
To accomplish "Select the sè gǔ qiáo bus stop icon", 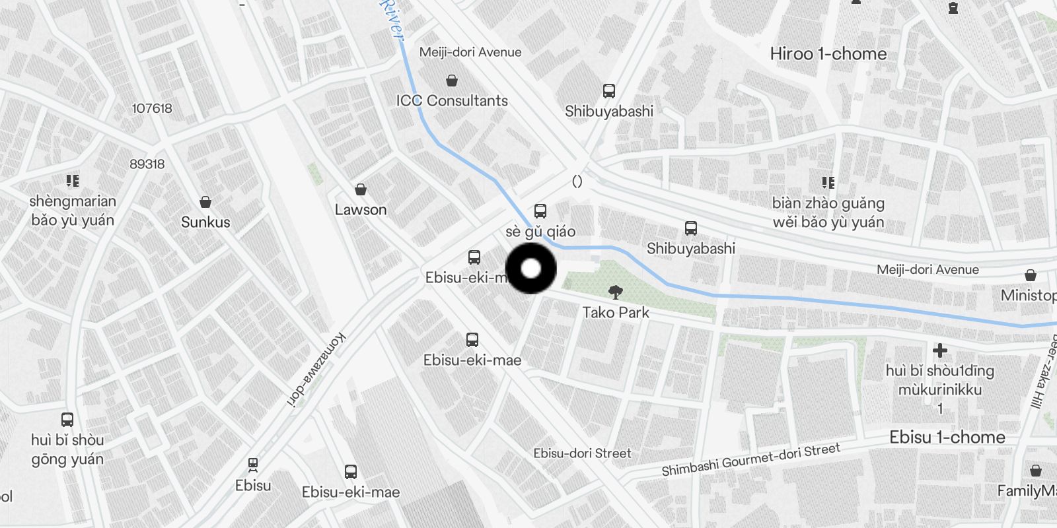I will point(540,211).
